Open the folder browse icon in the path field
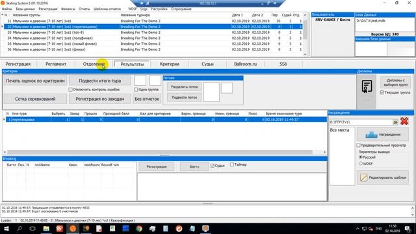 click(395, 122)
